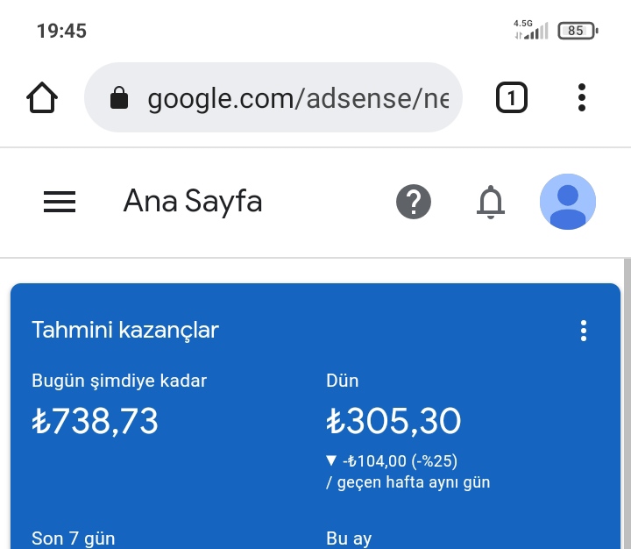The image size is (631, 549).
Task: Open the tab switcher showing 1 tab
Action: pyautogui.click(x=512, y=97)
